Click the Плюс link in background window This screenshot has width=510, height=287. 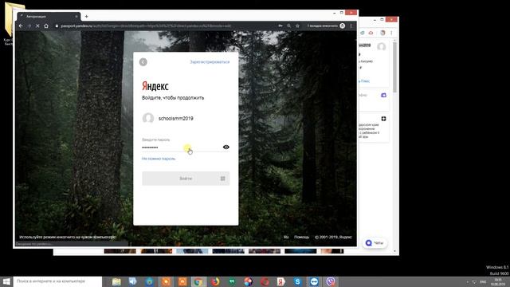364,81
